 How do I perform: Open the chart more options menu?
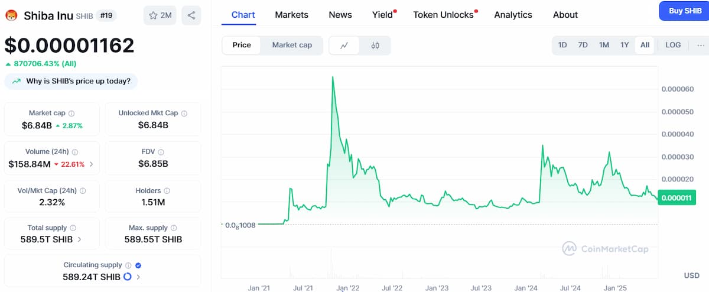[701, 45]
